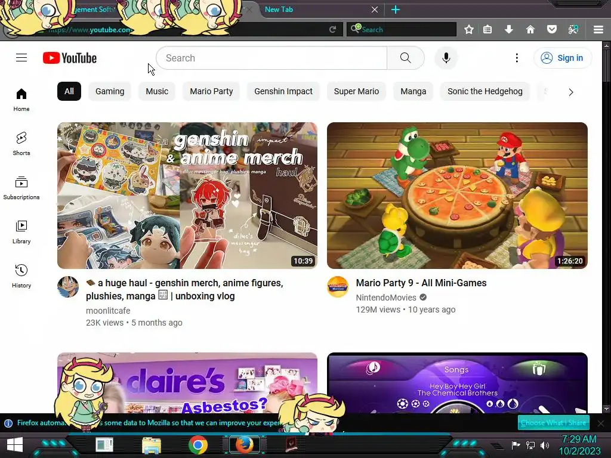
Task: Select the Manga filter chip
Action: coord(413,91)
